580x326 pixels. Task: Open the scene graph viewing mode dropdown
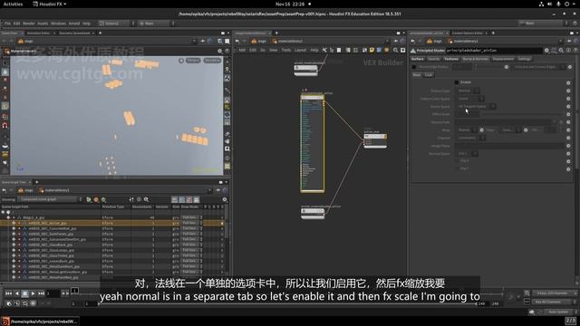[51, 199]
